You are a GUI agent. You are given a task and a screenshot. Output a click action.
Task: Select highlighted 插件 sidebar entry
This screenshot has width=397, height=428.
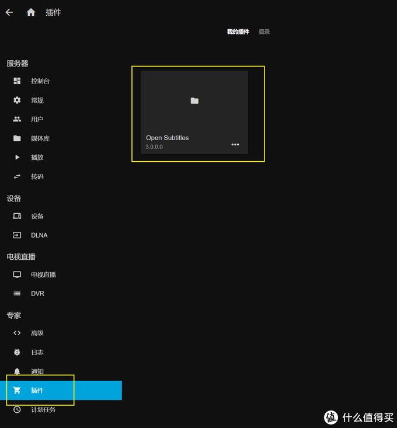[x=61, y=390]
